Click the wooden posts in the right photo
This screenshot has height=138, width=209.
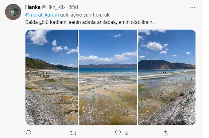171,80
